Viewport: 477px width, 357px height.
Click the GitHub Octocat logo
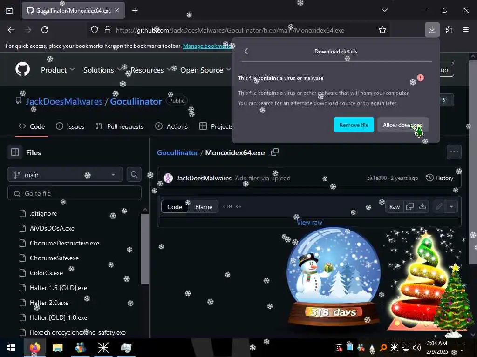(x=23, y=70)
